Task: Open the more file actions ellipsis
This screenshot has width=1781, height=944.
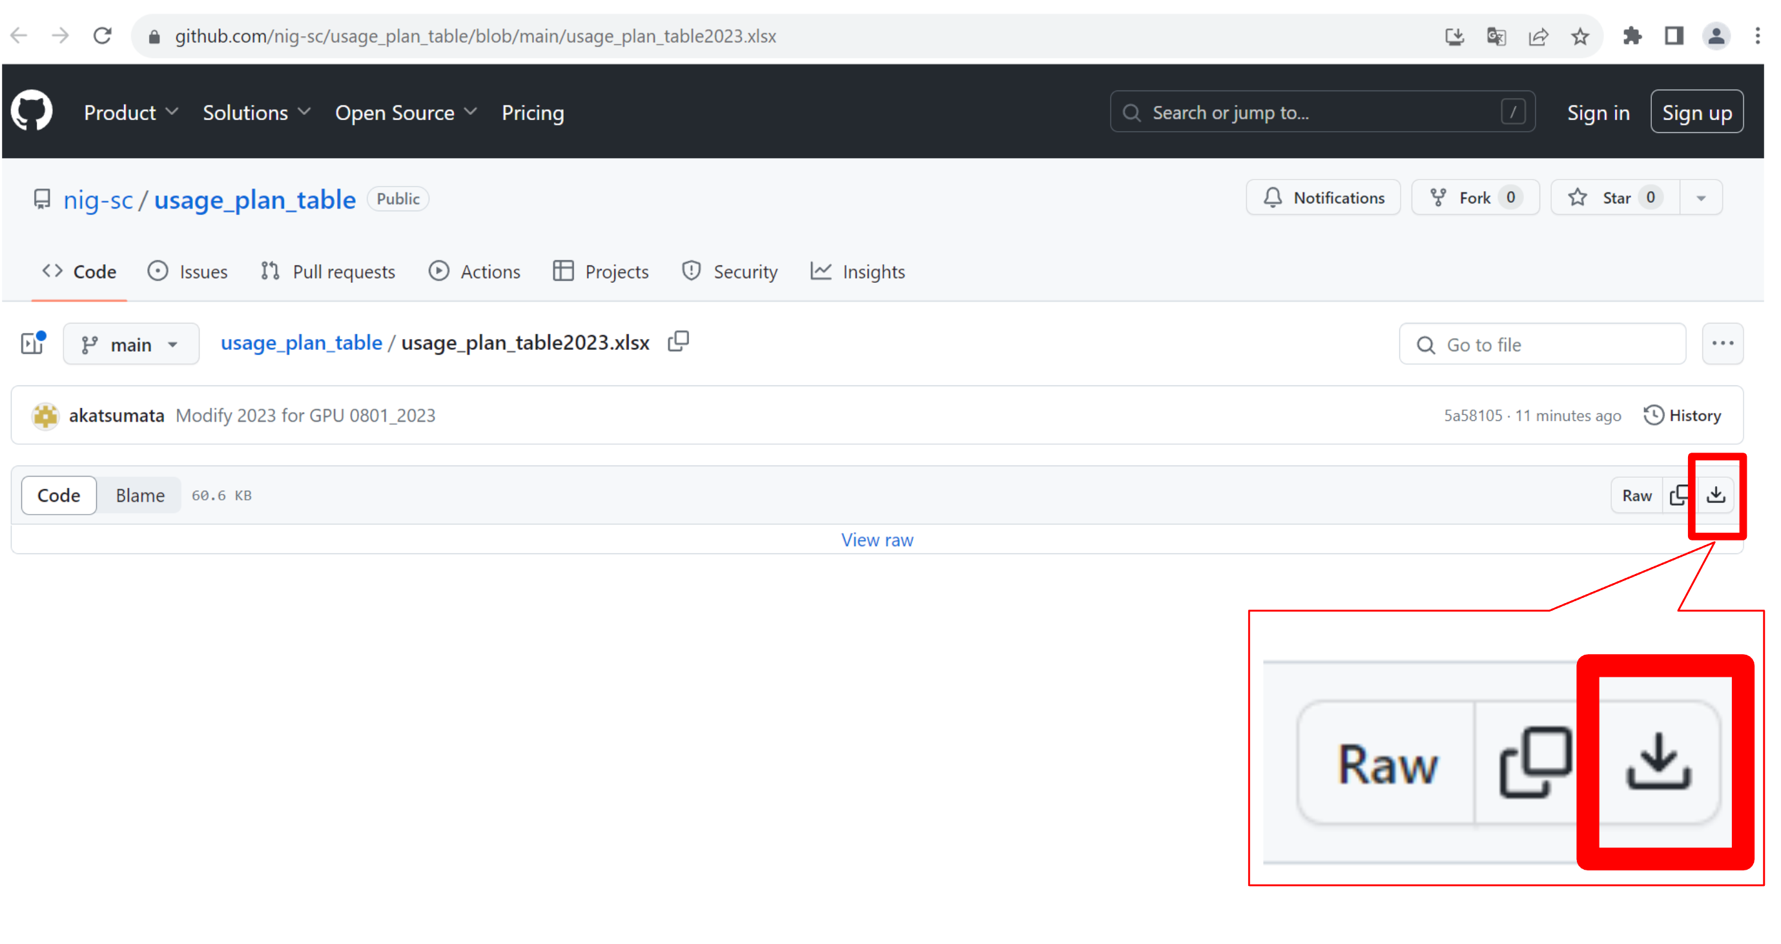Action: 1722,344
